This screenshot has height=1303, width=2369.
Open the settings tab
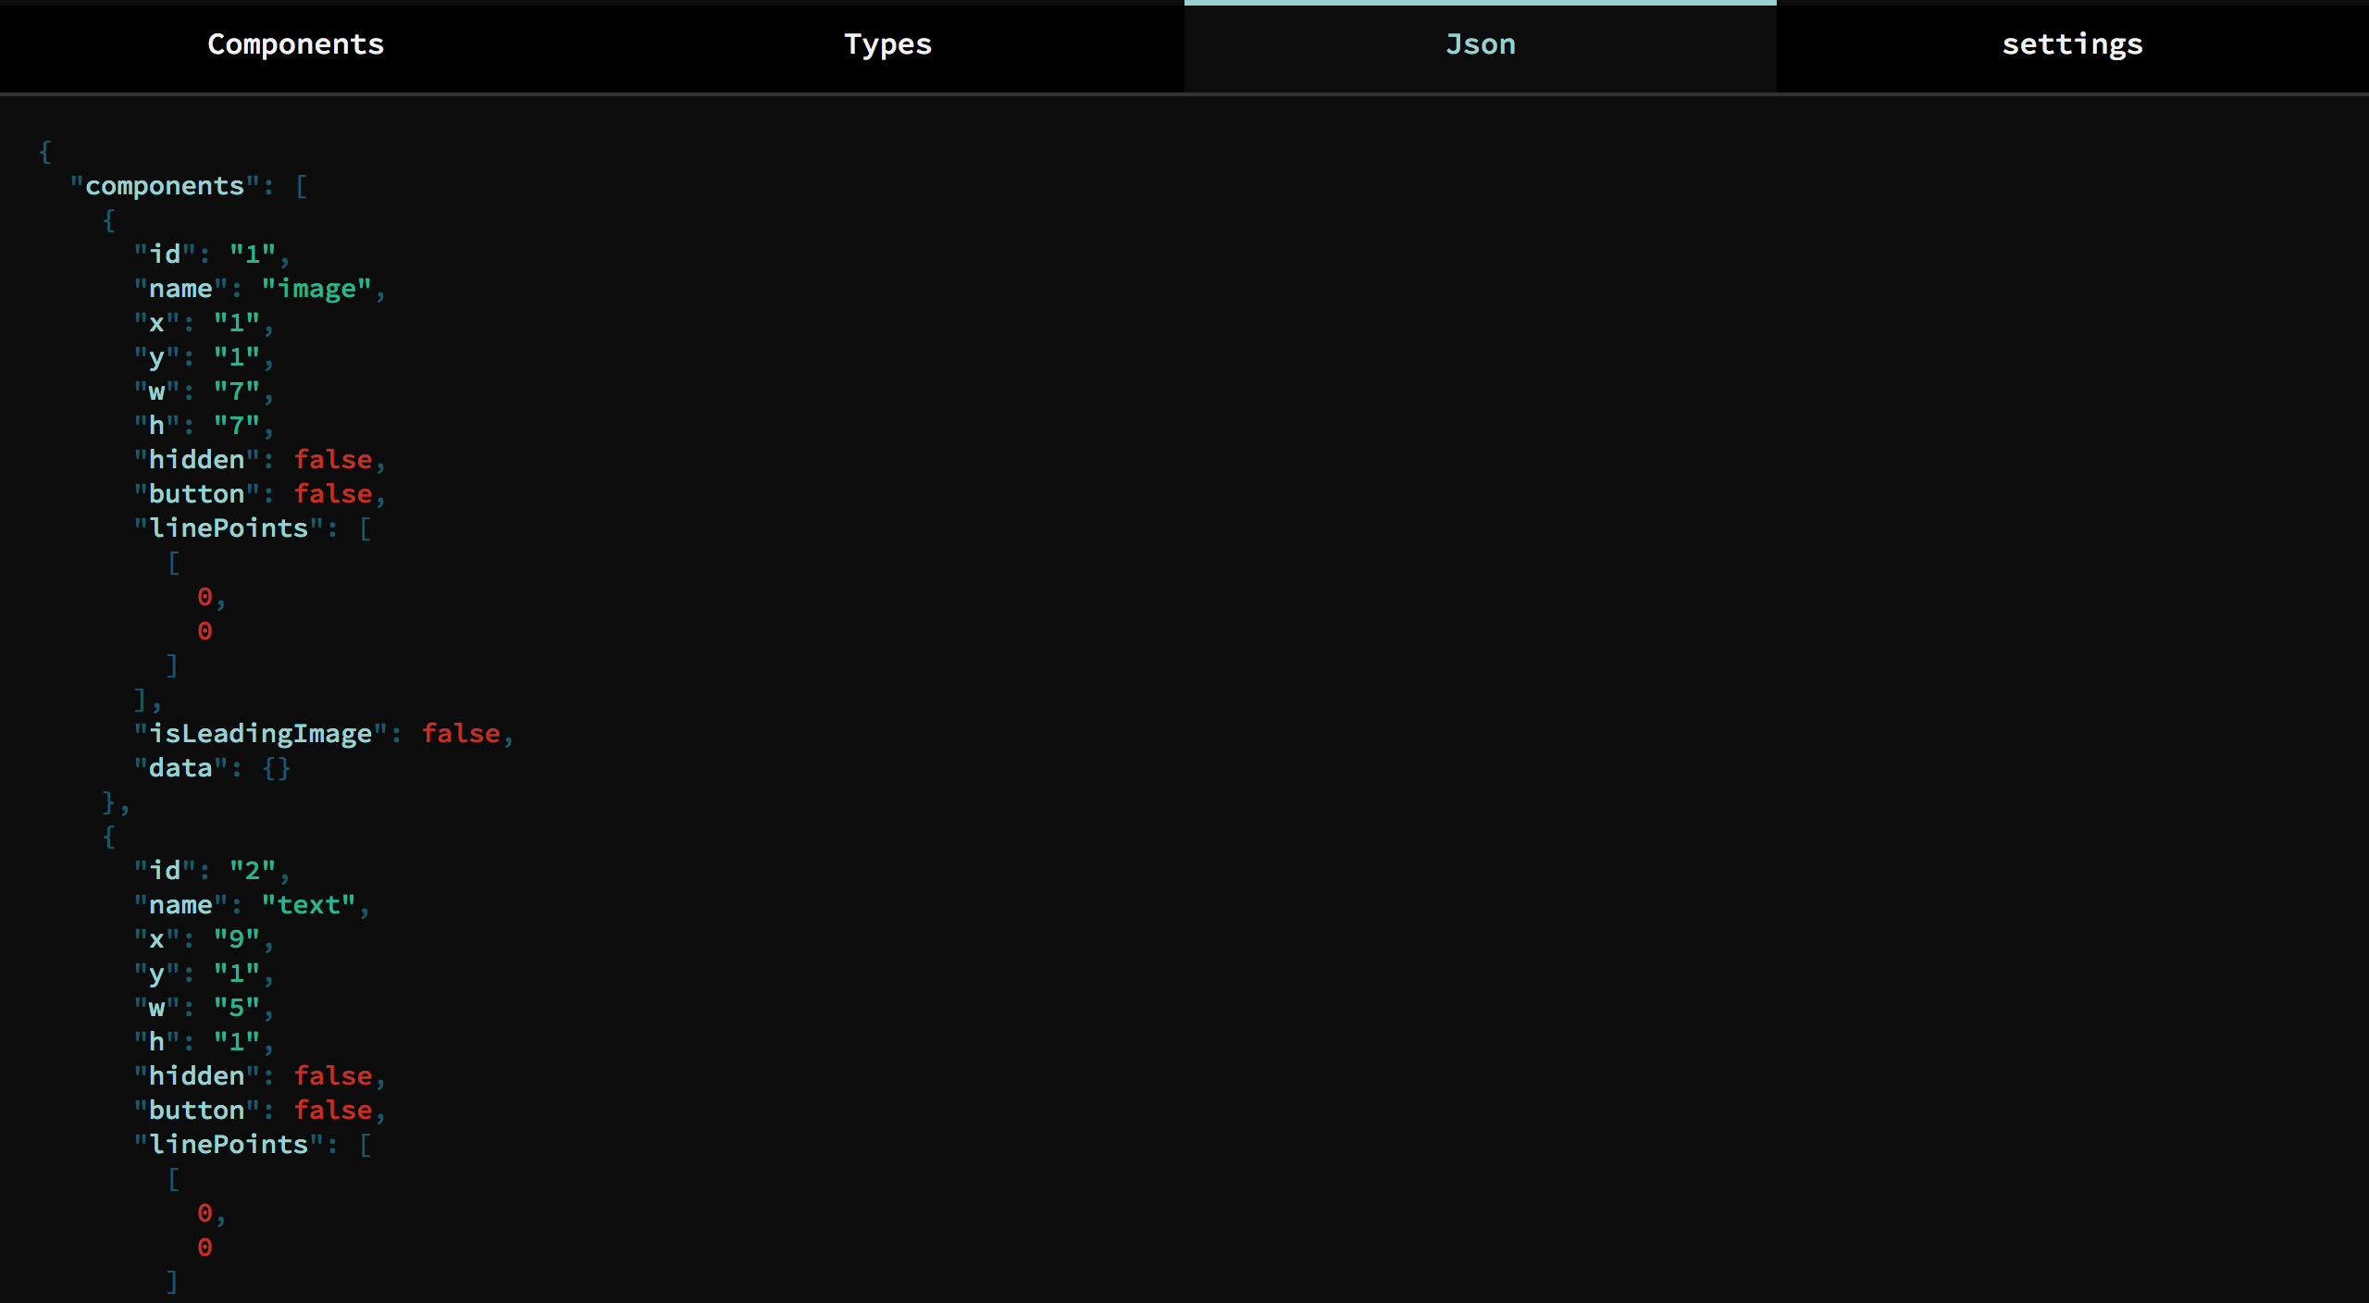coord(2072,44)
